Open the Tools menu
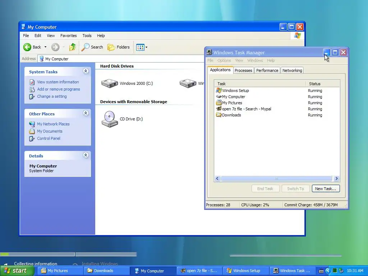Screen dimensions: 368x276 [87, 36]
